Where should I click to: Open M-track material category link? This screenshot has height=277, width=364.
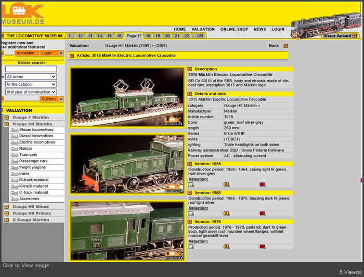tap(34, 180)
